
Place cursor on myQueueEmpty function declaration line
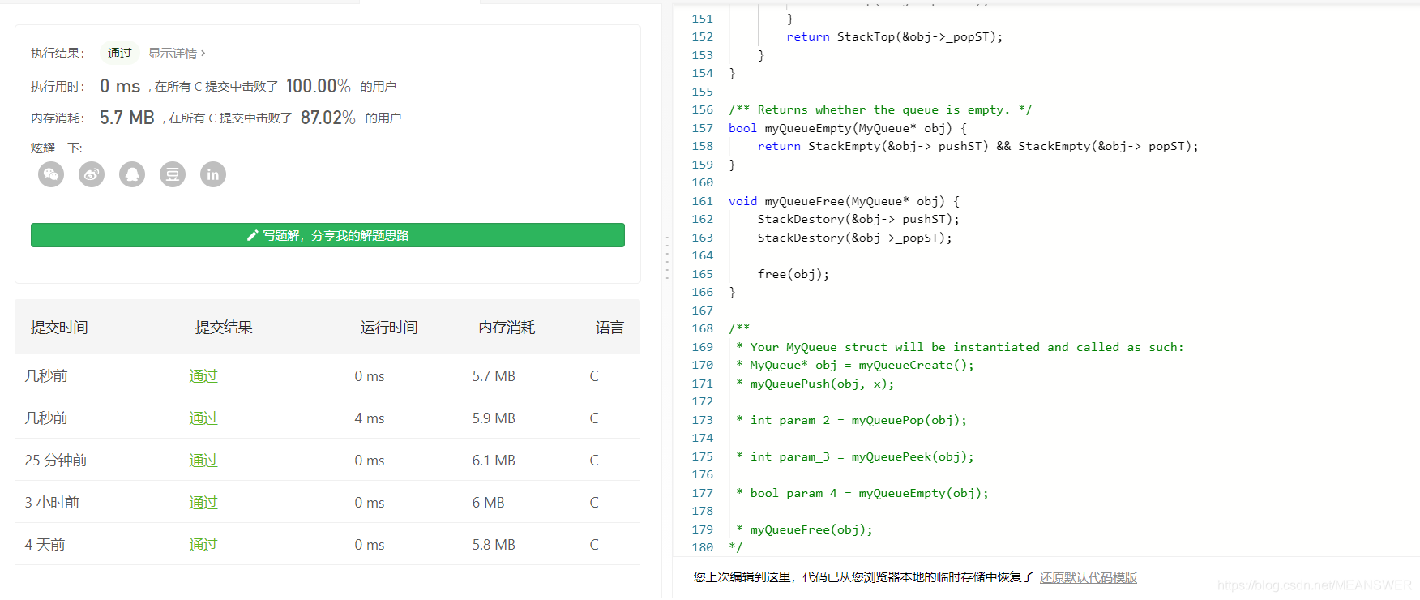coord(848,128)
